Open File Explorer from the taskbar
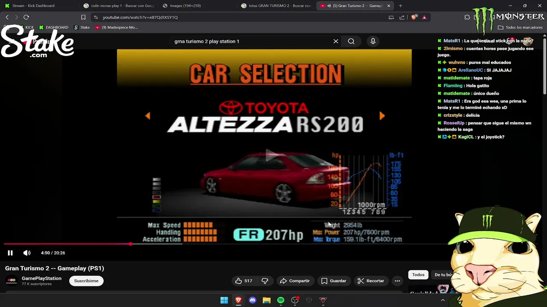Image resolution: width=547 pixels, height=307 pixels. (x=266, y=300)
